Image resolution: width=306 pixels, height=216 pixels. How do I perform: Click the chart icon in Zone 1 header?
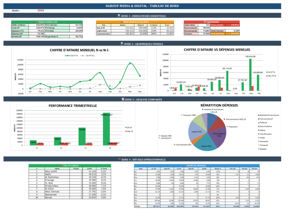[119, 16]
